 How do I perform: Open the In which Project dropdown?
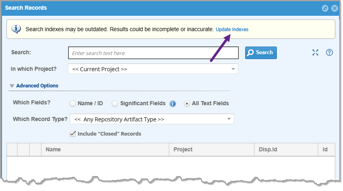tap(153, 69)
